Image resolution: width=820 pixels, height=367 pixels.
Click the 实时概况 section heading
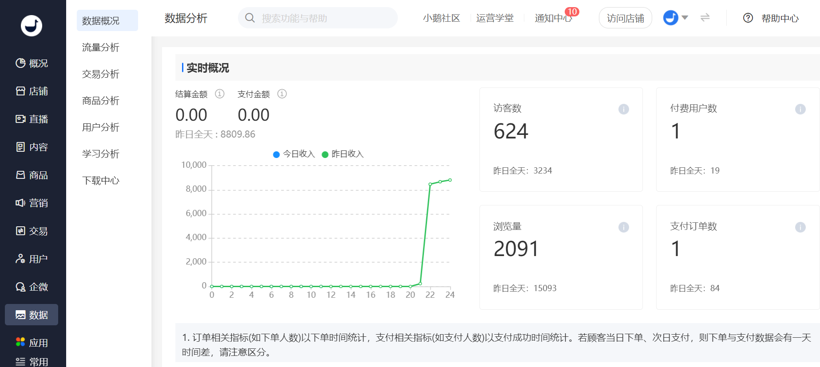(x=208, y=67)
